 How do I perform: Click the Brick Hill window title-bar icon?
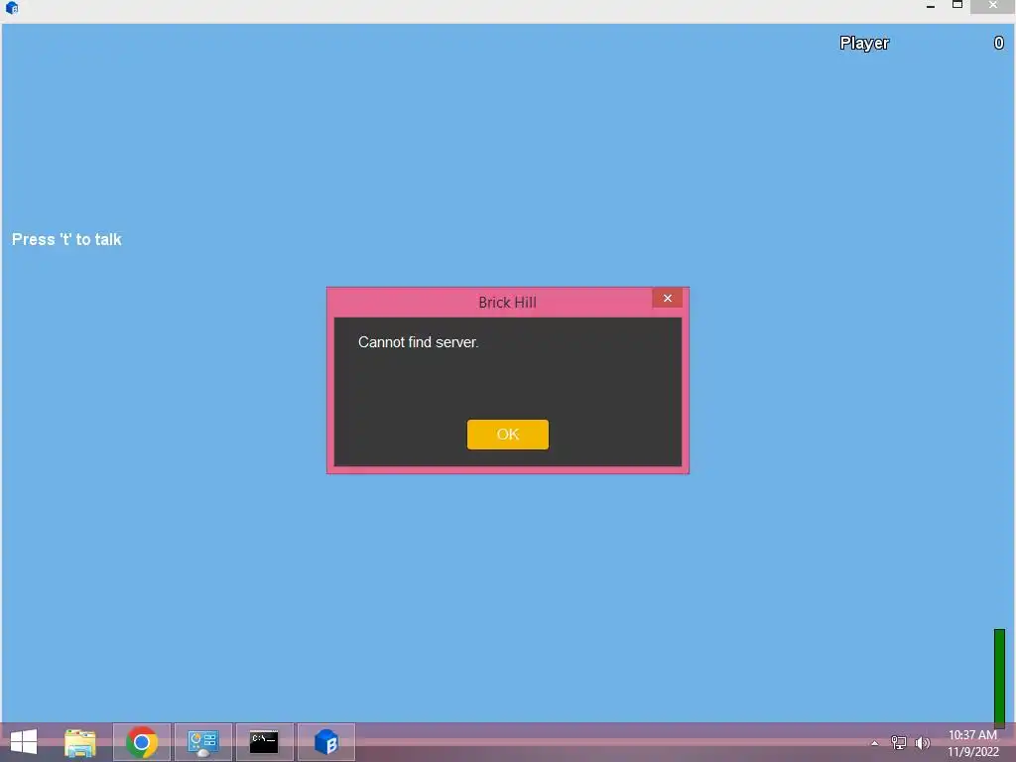(x=12, y=8)
